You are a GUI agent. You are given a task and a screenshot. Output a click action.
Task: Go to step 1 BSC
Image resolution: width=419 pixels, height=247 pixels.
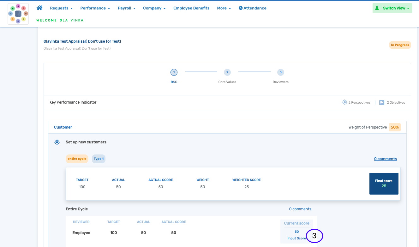(x=174, y=73)
